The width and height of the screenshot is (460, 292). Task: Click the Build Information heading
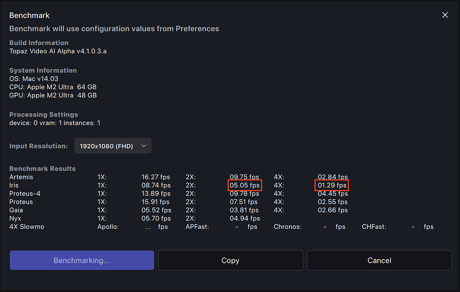point(39,43)
